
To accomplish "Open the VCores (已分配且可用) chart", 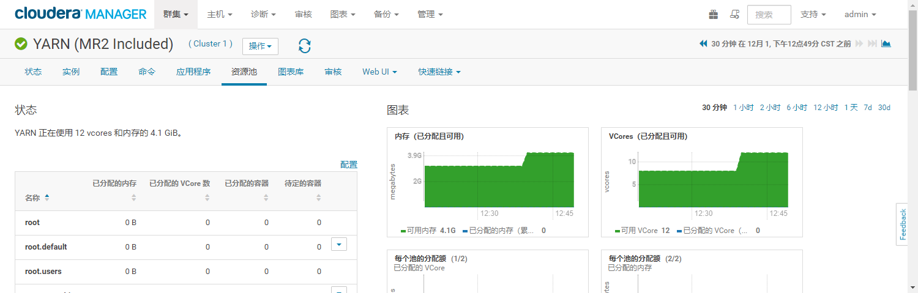I will [701, 182].
